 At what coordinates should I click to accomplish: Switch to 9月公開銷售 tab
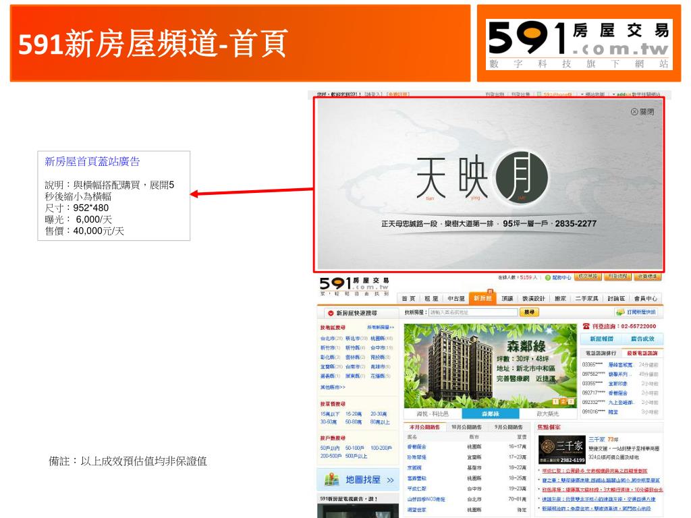(x=508, y=427)
